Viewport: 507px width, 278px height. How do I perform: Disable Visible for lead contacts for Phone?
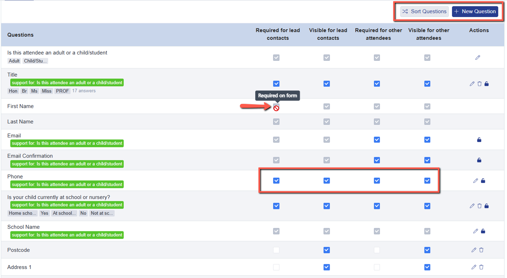[327, 180]
